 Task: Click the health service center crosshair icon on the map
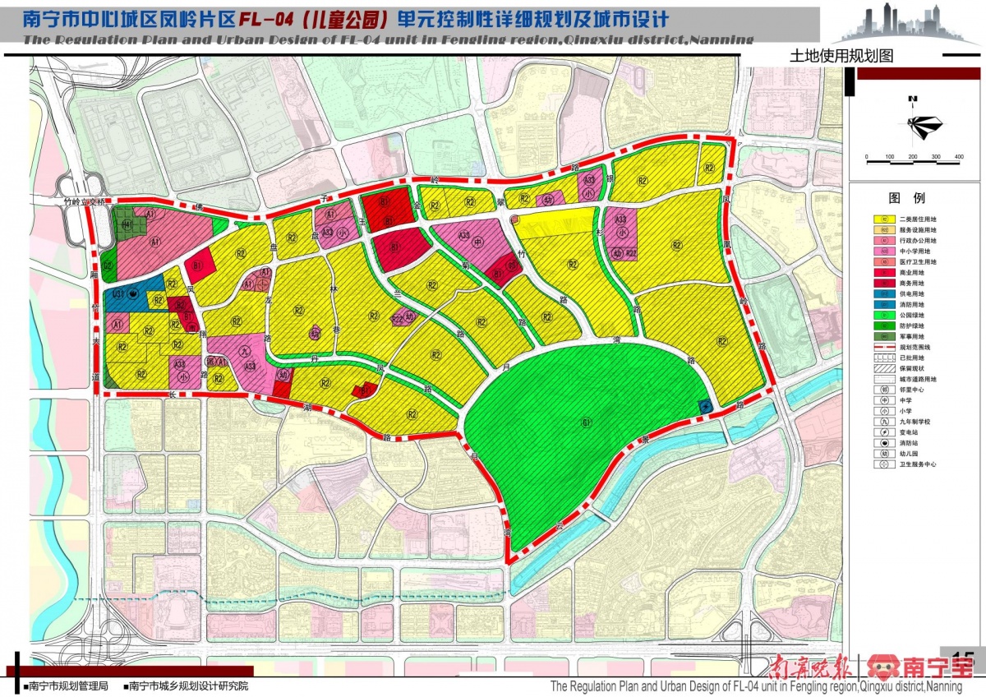260,284
